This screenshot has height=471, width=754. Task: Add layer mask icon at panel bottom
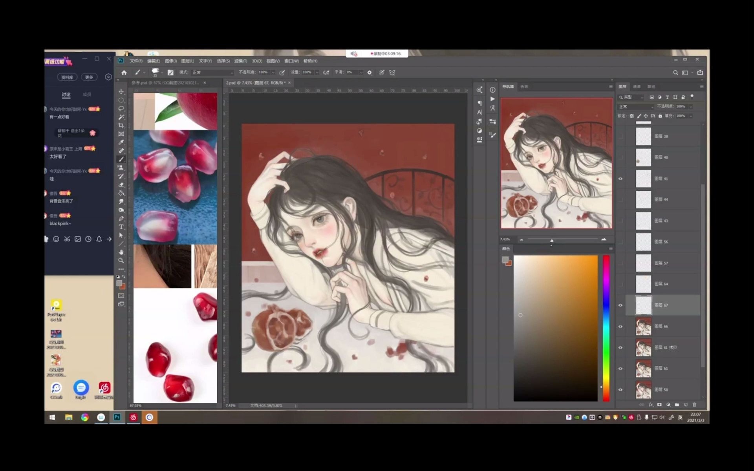[x=659, y=405]
